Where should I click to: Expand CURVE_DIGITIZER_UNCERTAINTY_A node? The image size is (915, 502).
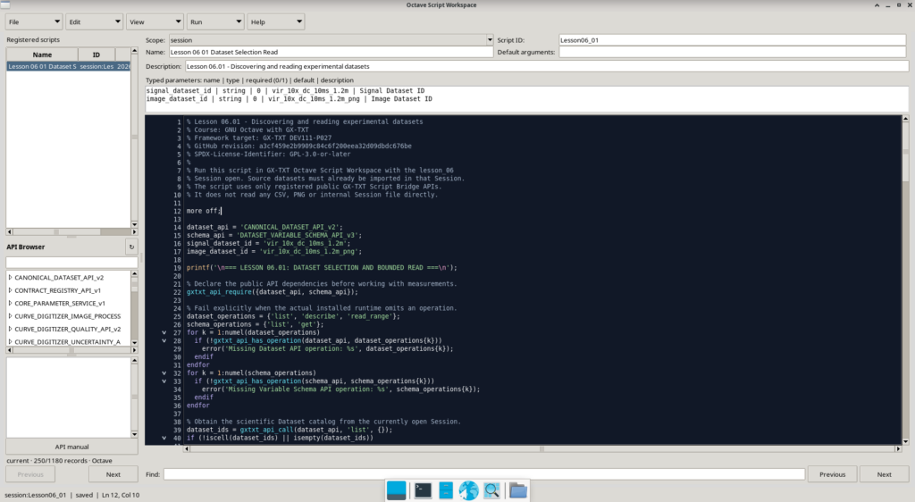coord(11,341)
